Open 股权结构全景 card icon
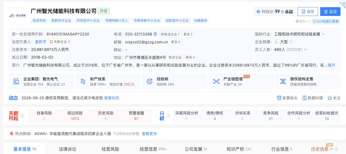The image size is (346, 154). point(283,81)
